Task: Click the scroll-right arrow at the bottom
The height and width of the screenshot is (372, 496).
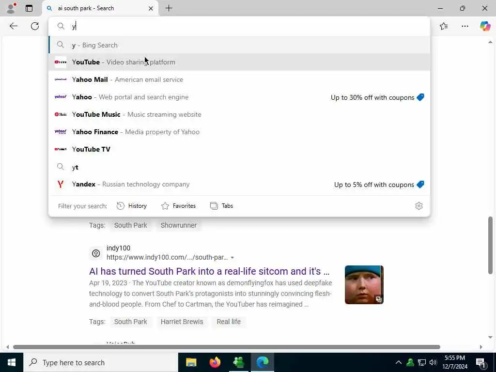Action: tap(481, 347)
